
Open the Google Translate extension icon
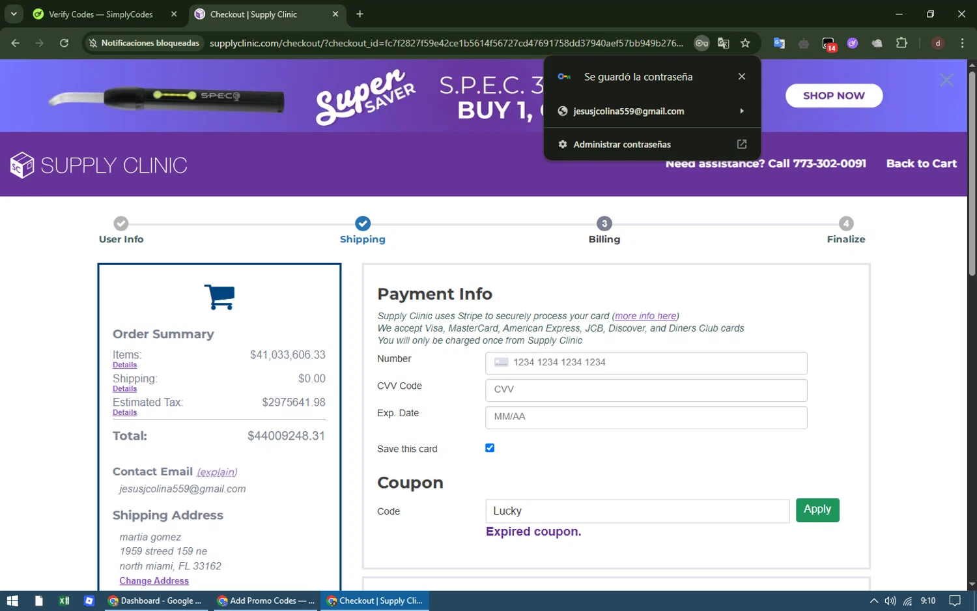point(779,43)
